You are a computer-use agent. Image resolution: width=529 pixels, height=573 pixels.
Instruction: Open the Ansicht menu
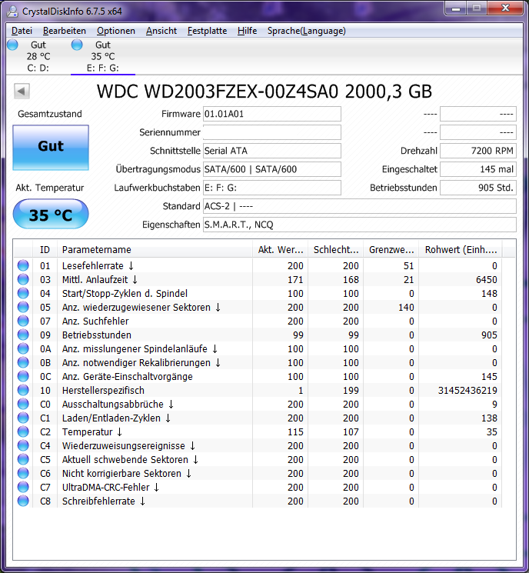click(161, 31)
